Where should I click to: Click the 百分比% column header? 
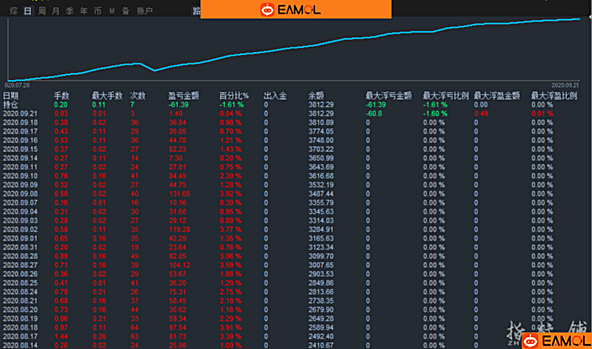tap(234, 96)
